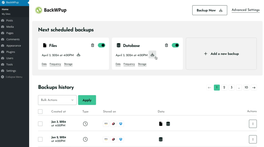Click the clock type icon for Jan 3, 2024
This screenshot has height=147, width=264.
(85, 124)
